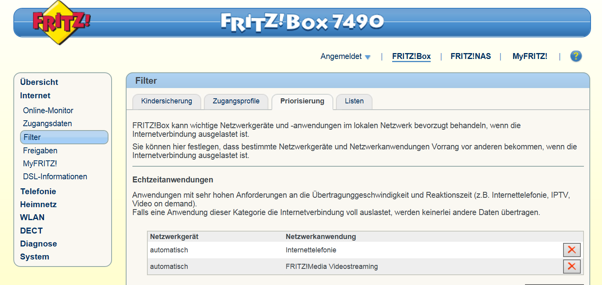Expand the Heimnetz menu section

(39, 204)
